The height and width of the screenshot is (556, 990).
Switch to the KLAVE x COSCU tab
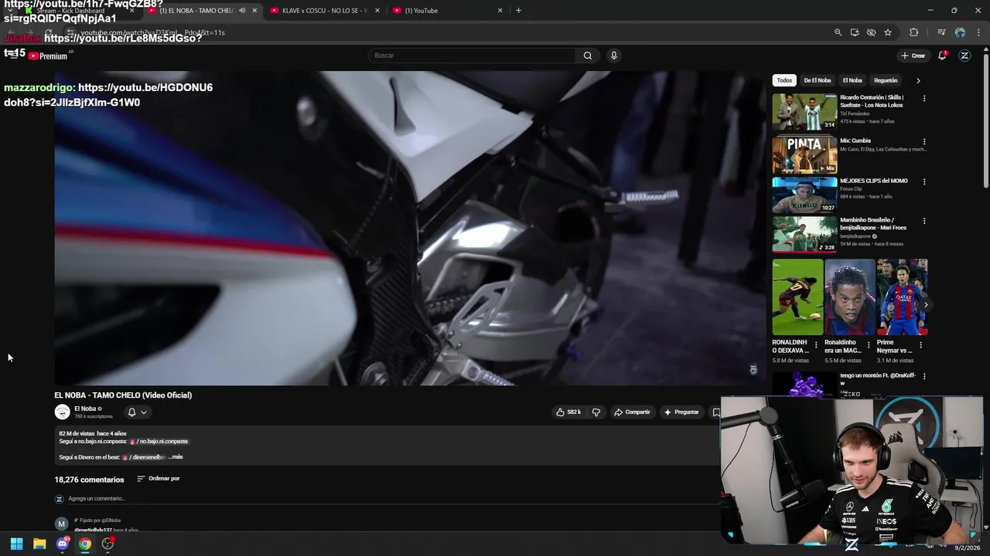pyautogui.click(x=326, y=11)
